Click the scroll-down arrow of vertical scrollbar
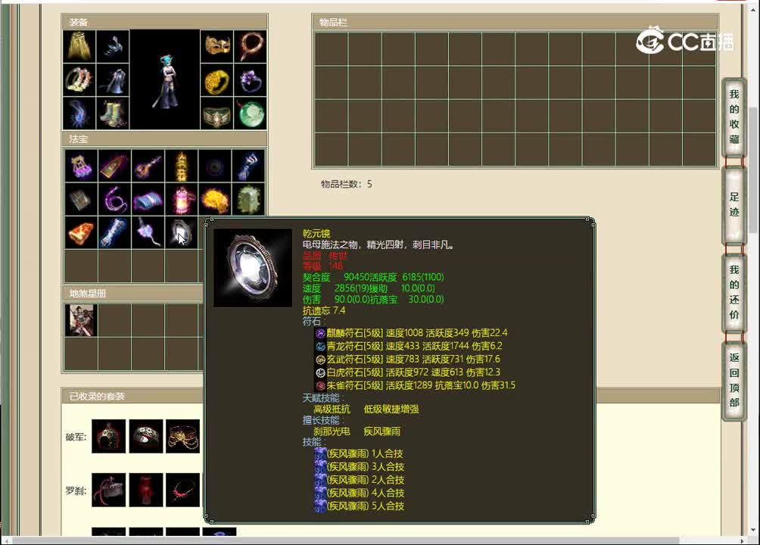 (752, 531)
